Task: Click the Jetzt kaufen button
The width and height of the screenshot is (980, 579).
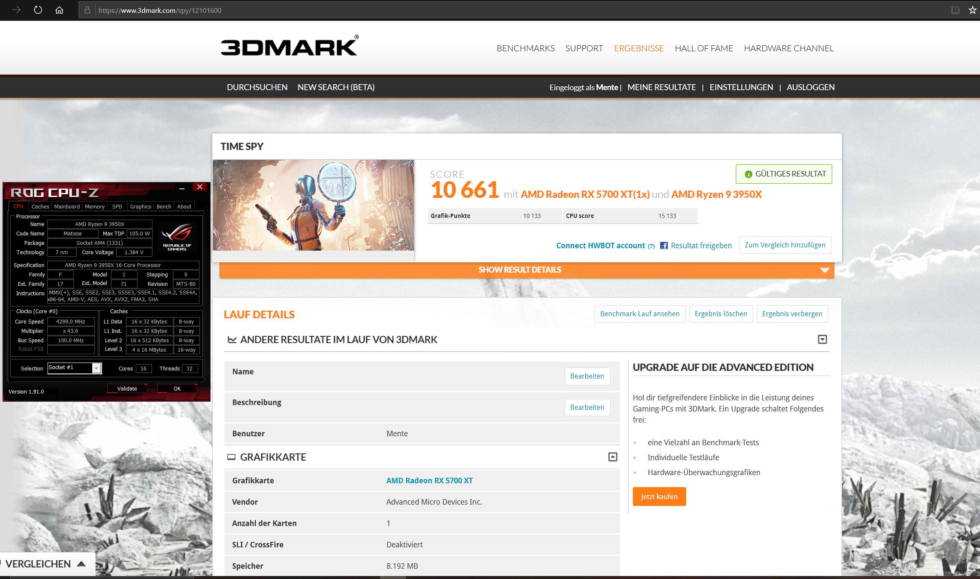Action: pyautogui.click(x=659, y=497)
